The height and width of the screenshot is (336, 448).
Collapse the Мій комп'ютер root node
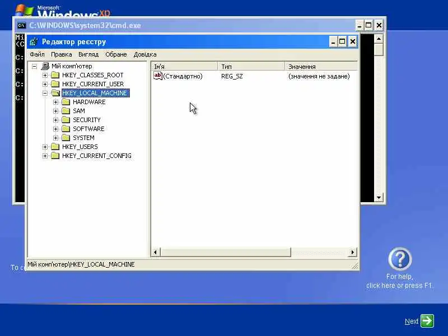(x=35, y=66)
